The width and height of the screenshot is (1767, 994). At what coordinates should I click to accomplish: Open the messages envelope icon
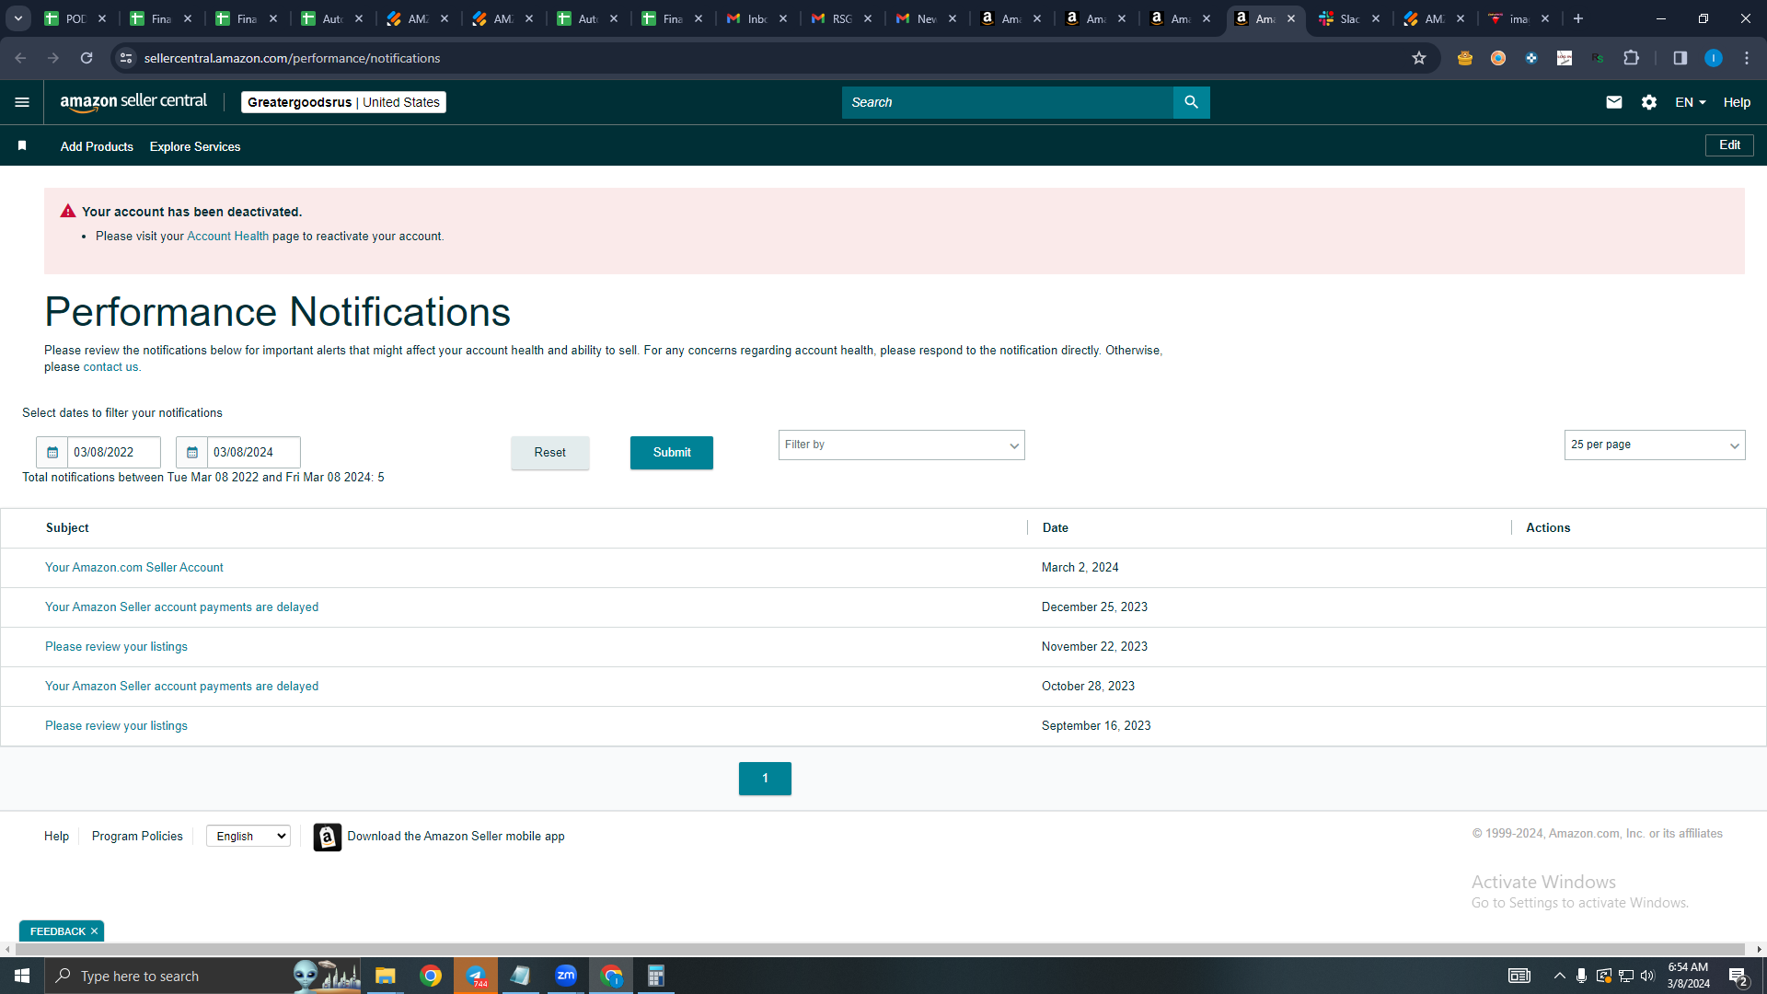coord(1613,102)
